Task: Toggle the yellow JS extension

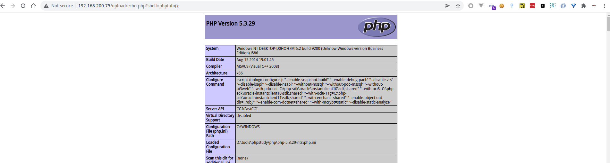Action: (x=522, y=6)
